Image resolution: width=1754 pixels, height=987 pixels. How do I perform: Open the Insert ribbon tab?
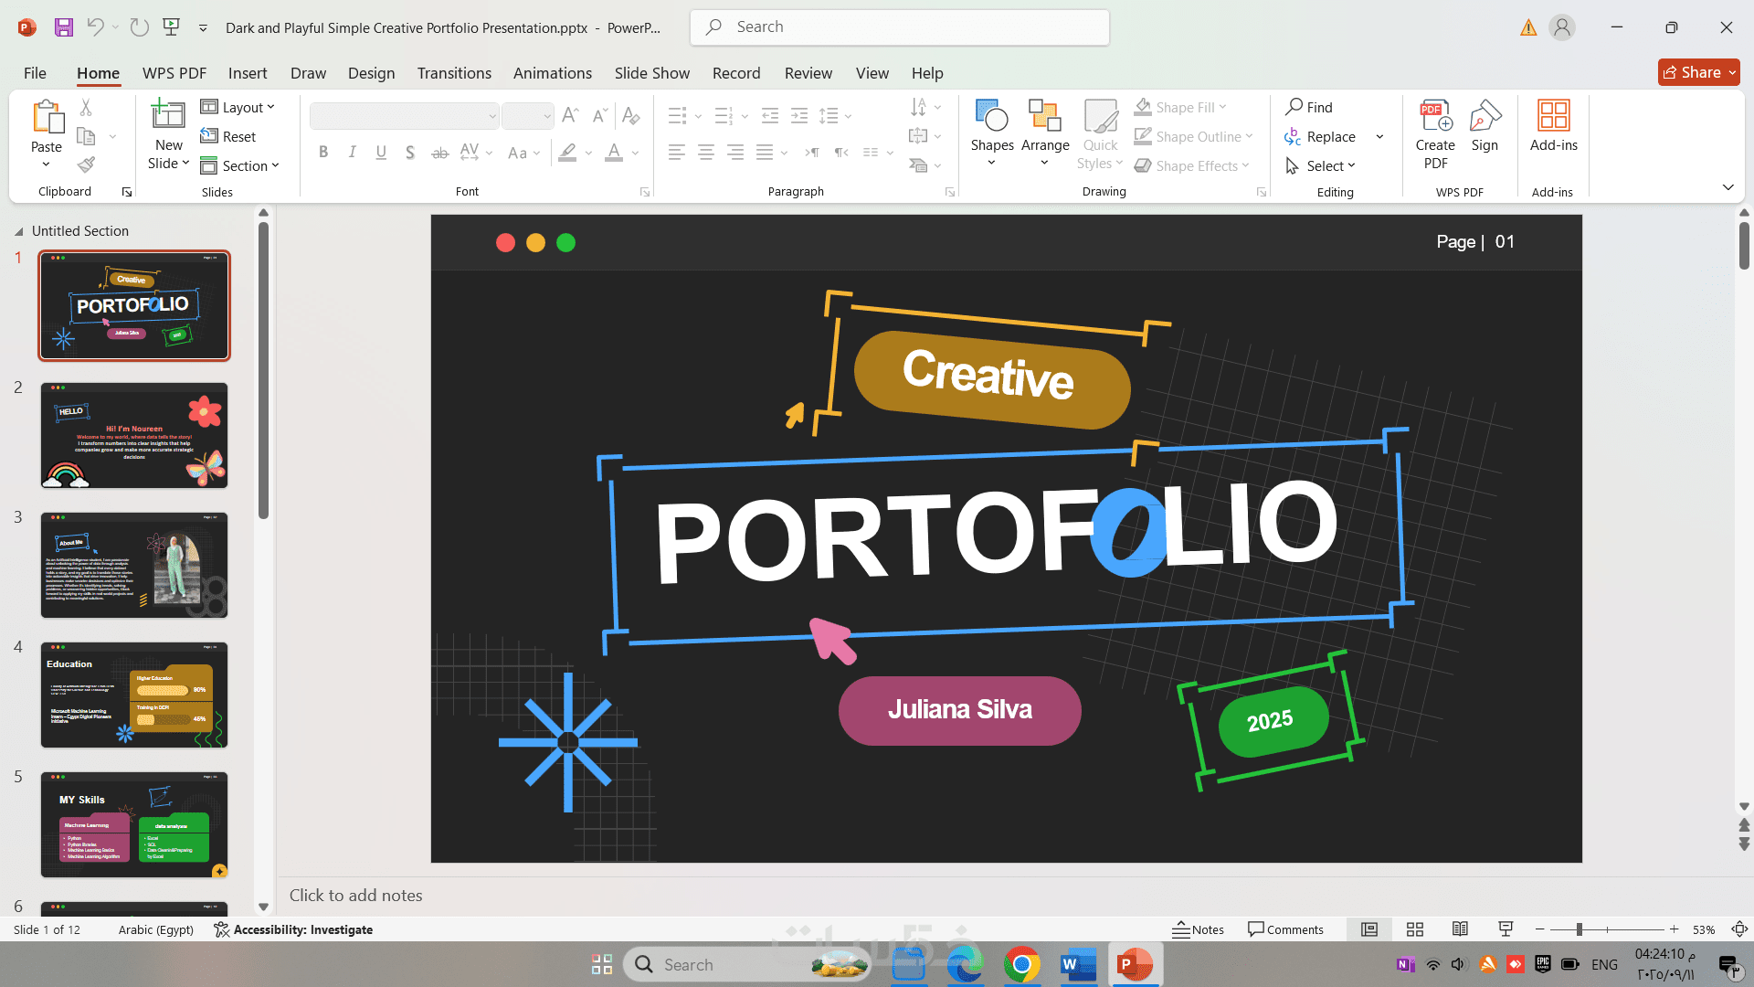(x=248, y=73)
